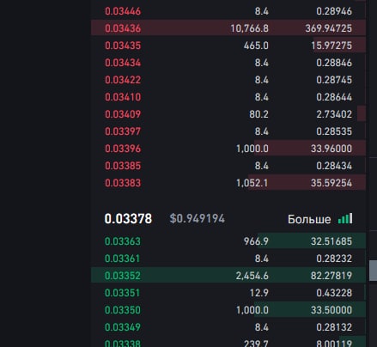Click amount 80.2 in ask row
377x347 pixels.
pos(258,114)
